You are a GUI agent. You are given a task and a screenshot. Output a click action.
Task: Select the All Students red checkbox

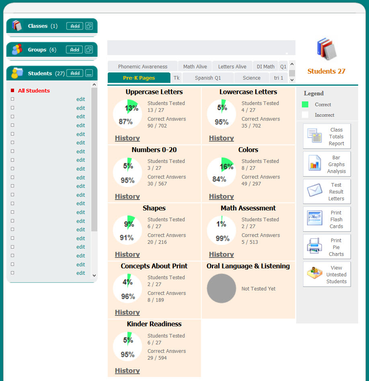pyautogui.click(x=12, y=91)
